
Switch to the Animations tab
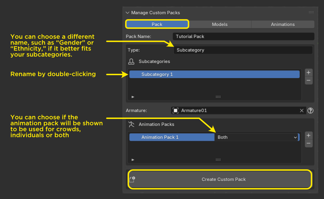pyautogui.click(x=283, y=24)
